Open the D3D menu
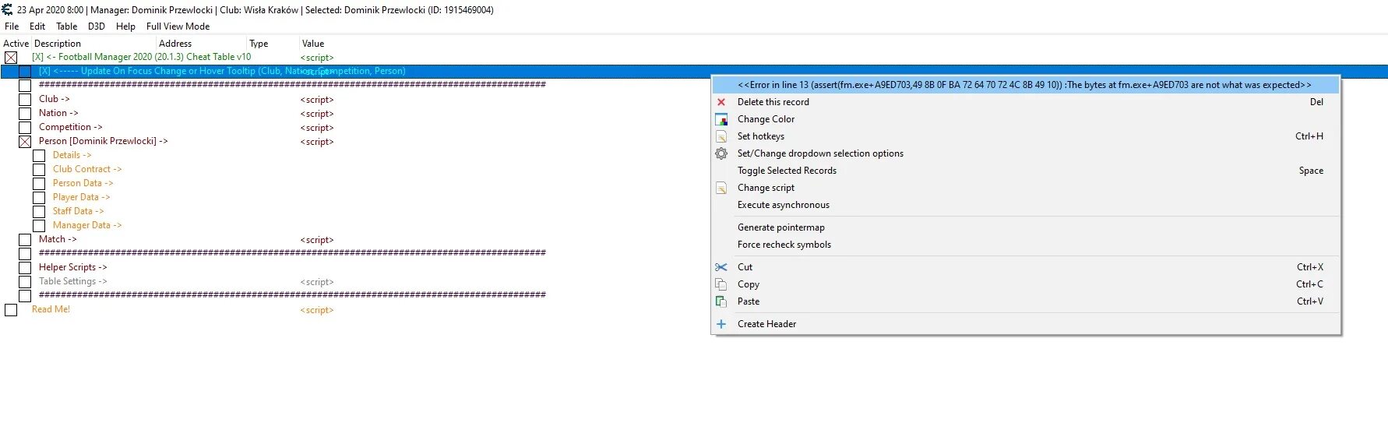This screenshot has width=1388, height=437. (x=97, y=26)
